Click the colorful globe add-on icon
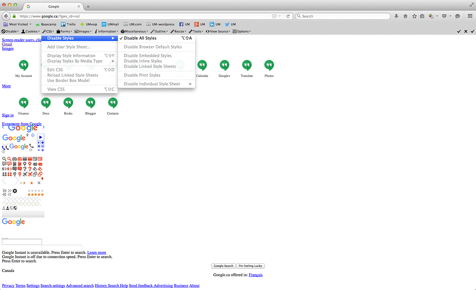 [431, 16]
